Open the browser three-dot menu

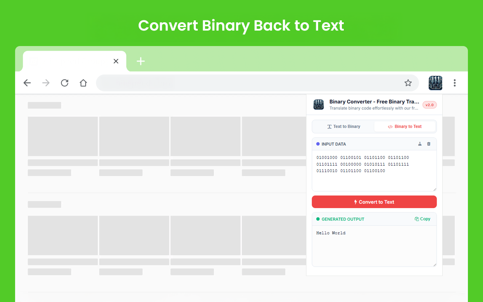point(455,83)
